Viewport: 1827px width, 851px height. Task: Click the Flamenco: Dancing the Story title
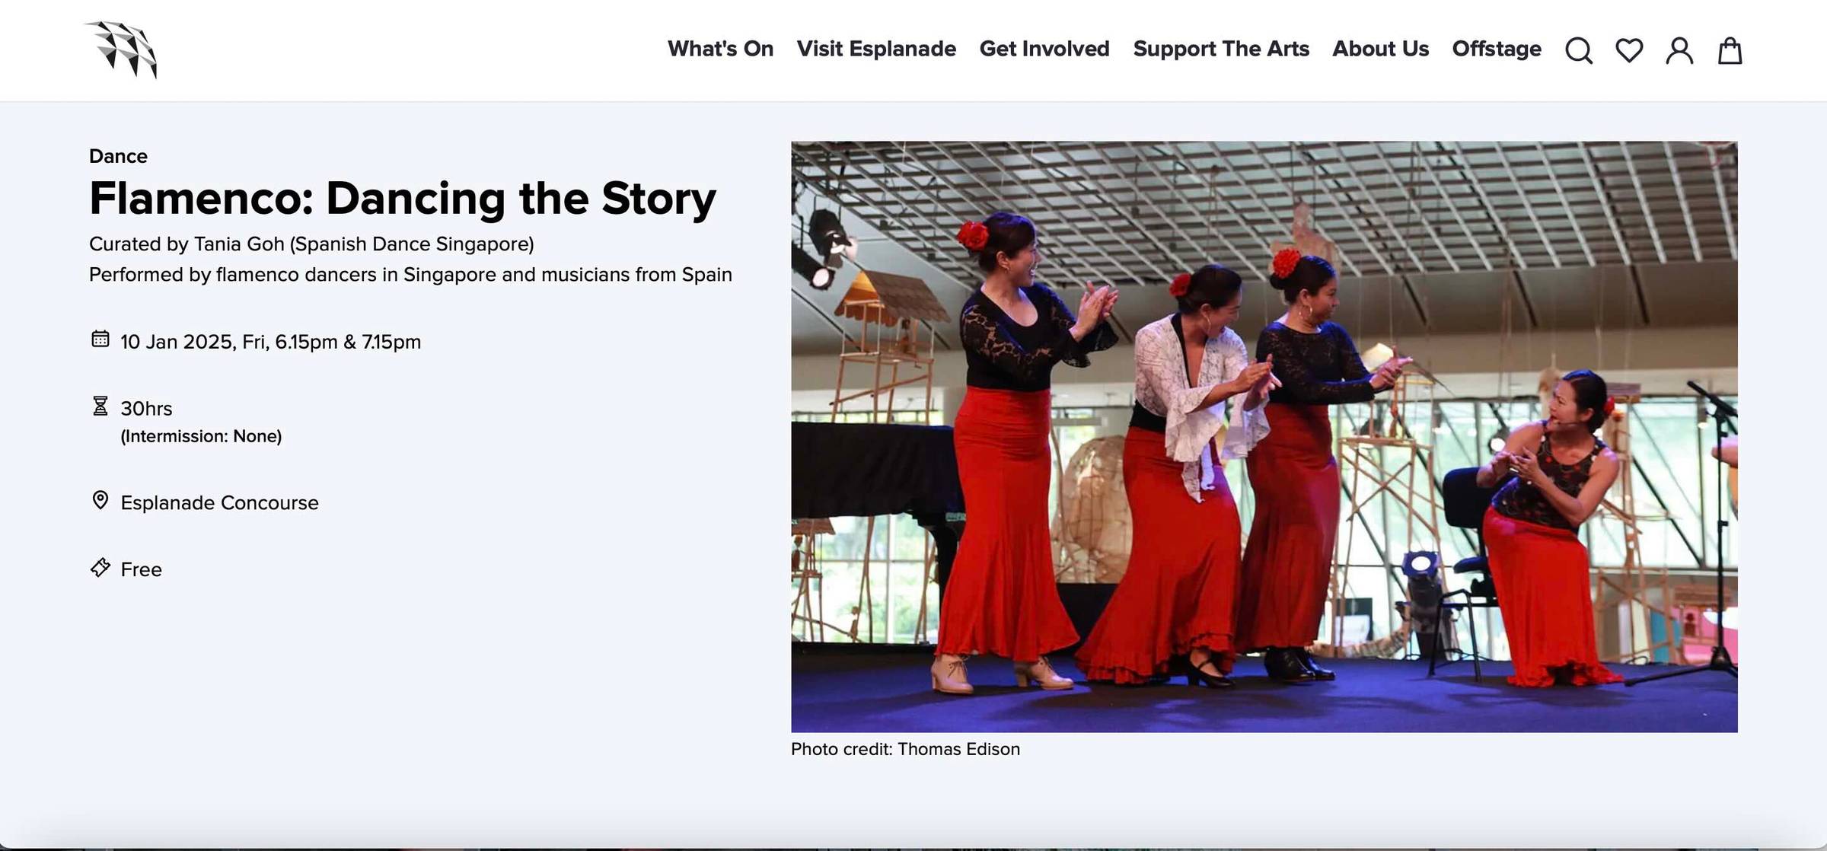(403, 199)
